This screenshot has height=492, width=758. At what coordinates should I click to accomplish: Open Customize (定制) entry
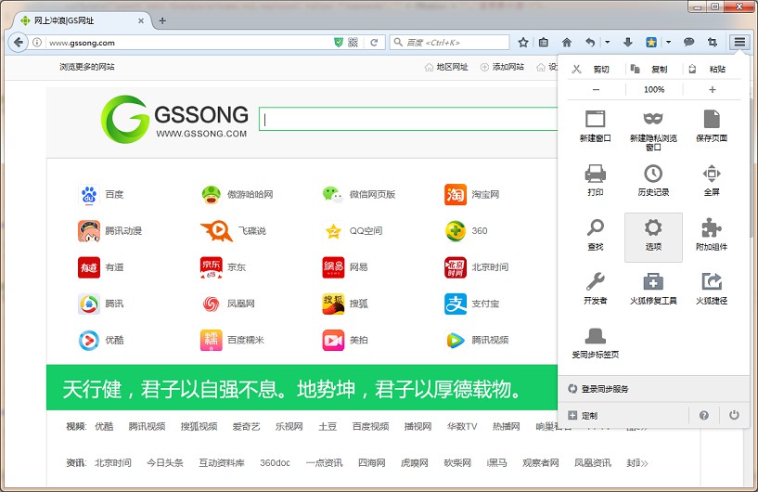pyautogui.click(x=623, y=415)
